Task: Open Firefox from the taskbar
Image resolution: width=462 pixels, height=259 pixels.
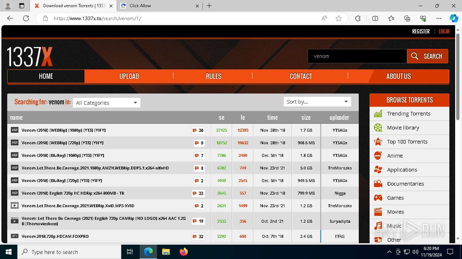Action: point(184,252)
